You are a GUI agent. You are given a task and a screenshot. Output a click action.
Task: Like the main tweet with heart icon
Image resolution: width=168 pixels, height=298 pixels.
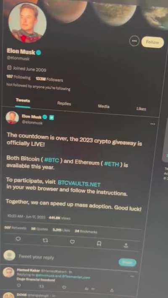pyautogui.click(x=72, y=242)
